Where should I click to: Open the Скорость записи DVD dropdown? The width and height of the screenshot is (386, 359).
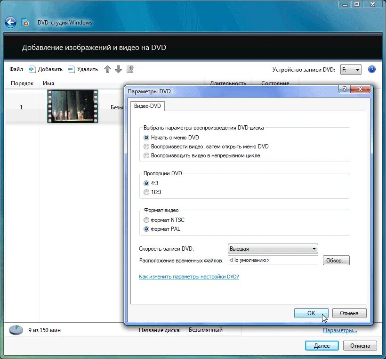click(273, 249)
